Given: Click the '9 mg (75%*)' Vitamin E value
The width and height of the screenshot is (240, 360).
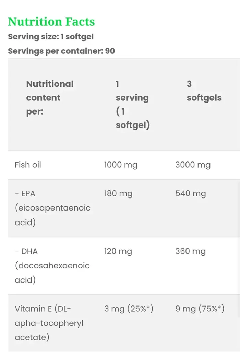Looking at the screenshot, I should [200, 309].
